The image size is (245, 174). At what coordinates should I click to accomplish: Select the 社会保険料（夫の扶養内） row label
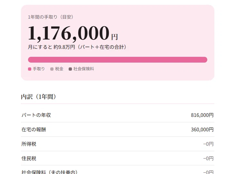click(49, 172)
